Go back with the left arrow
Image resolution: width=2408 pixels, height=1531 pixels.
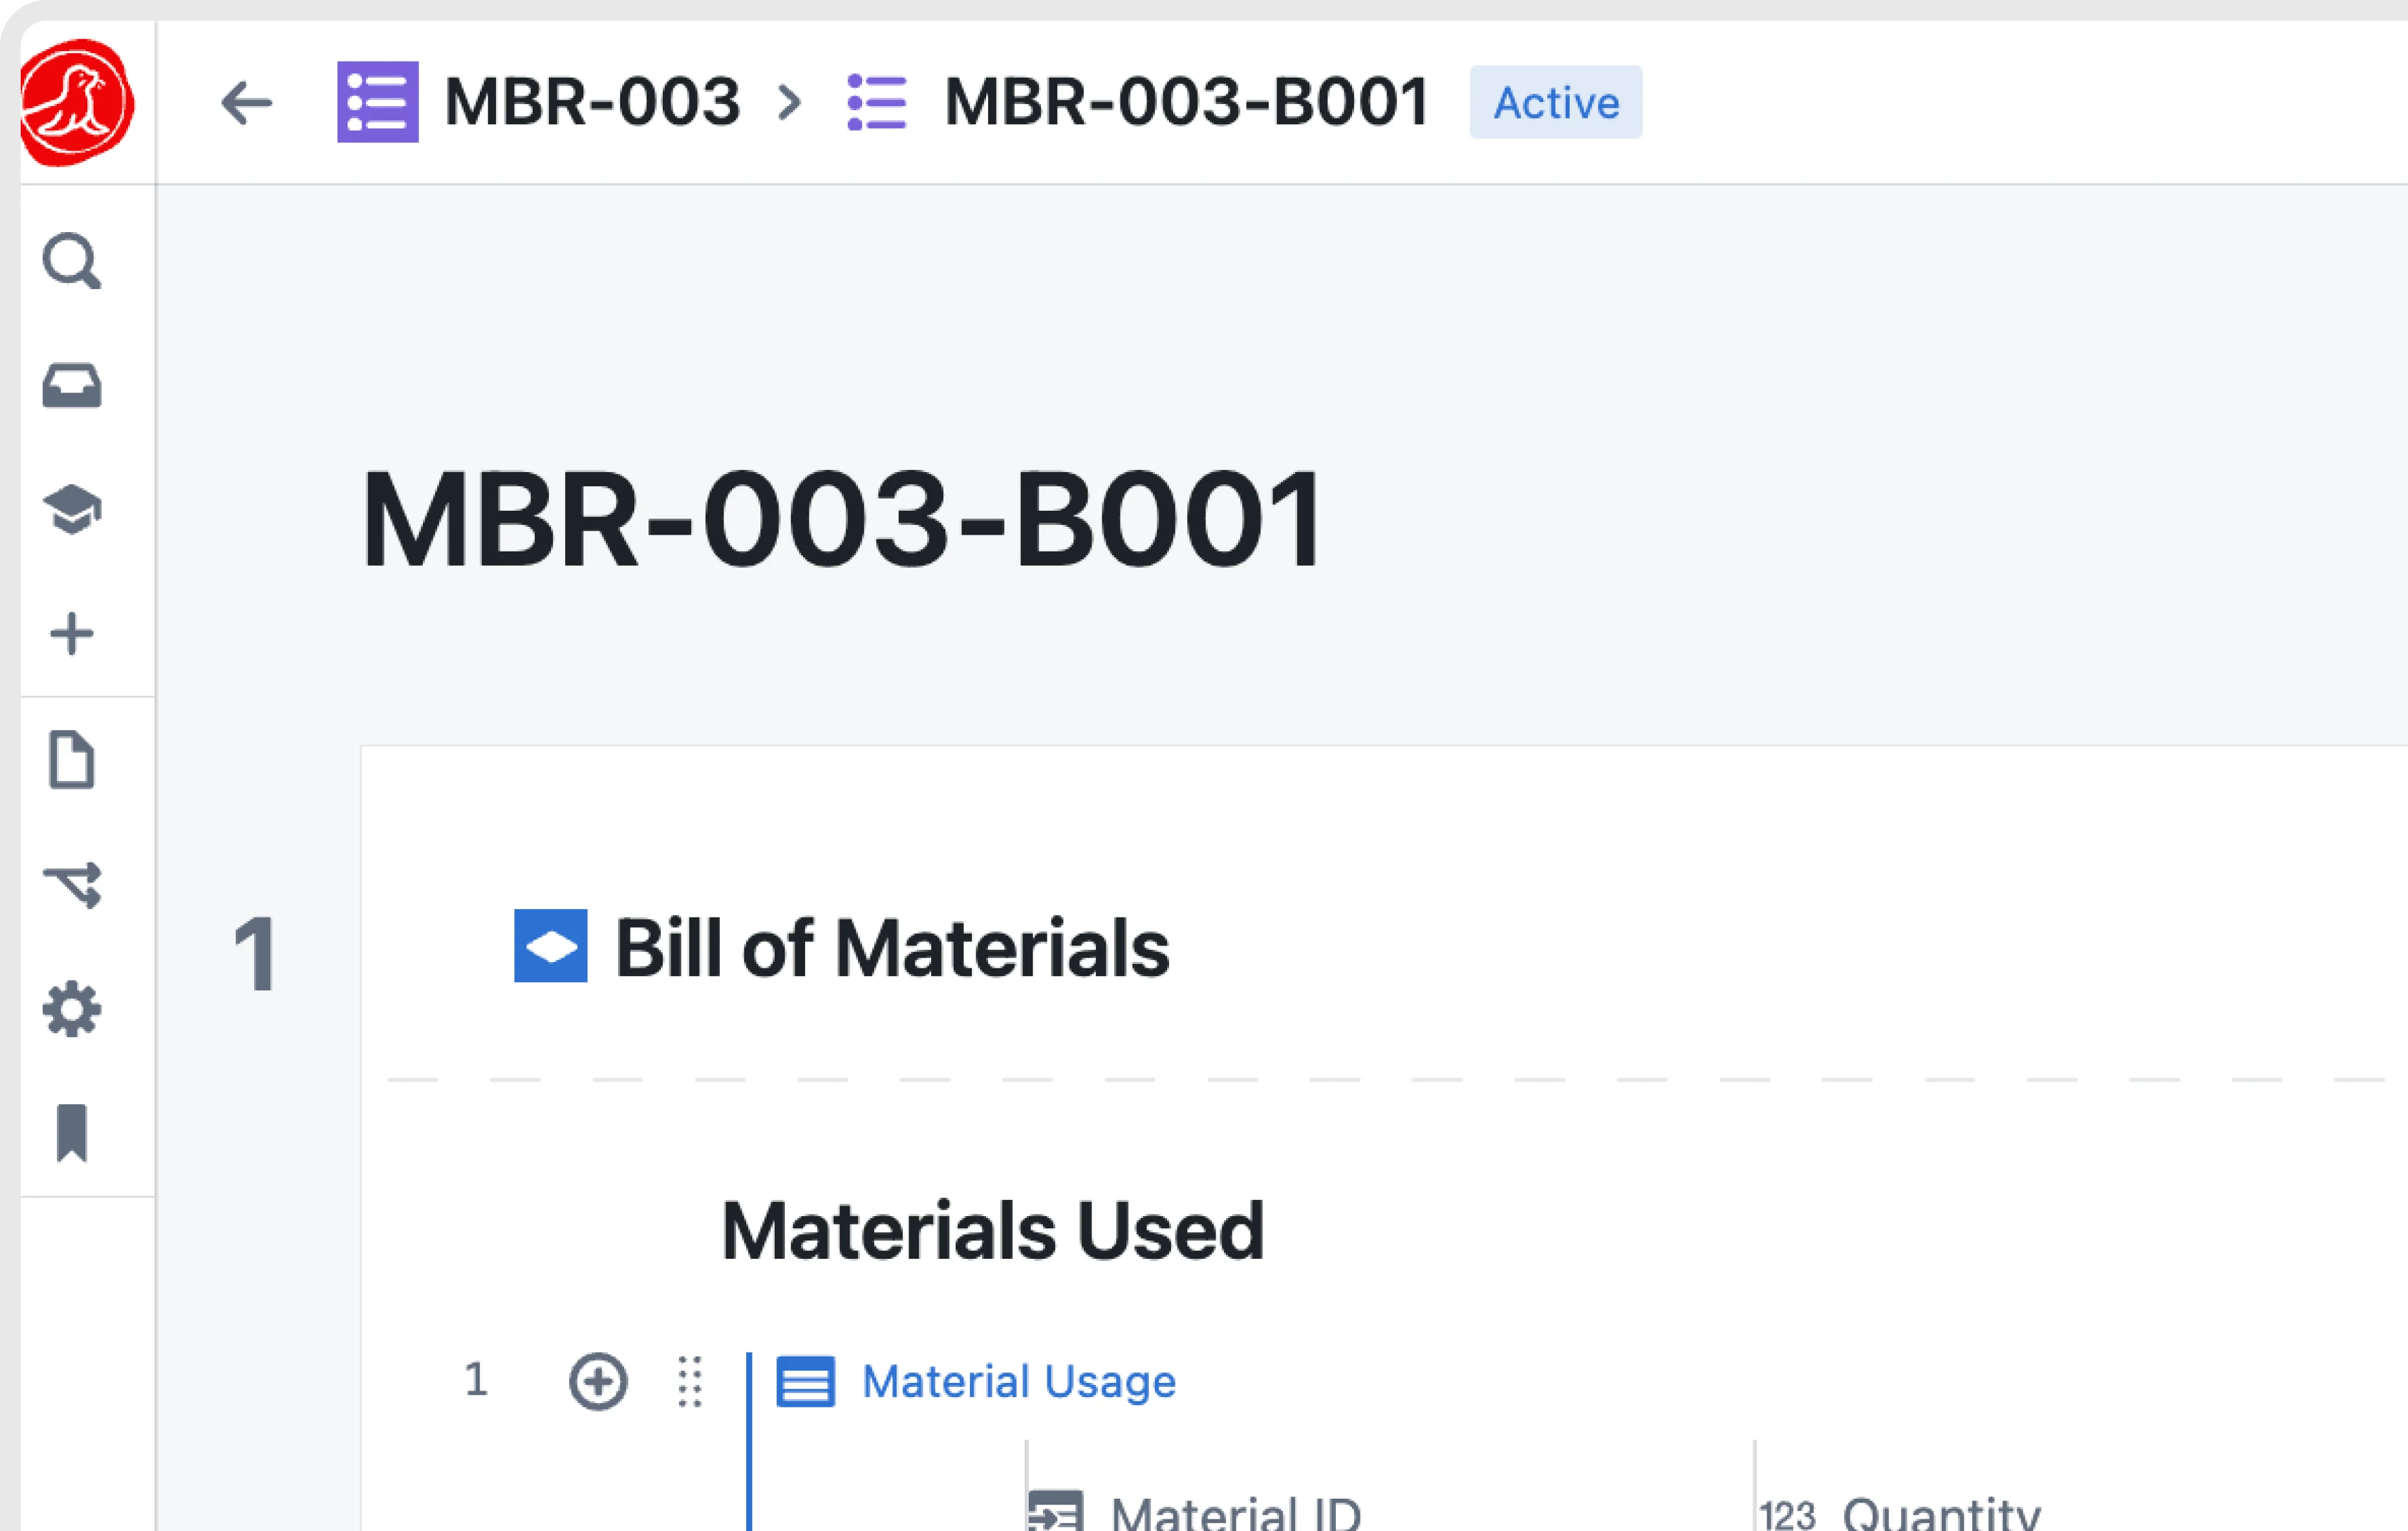(x=246, y=102)
